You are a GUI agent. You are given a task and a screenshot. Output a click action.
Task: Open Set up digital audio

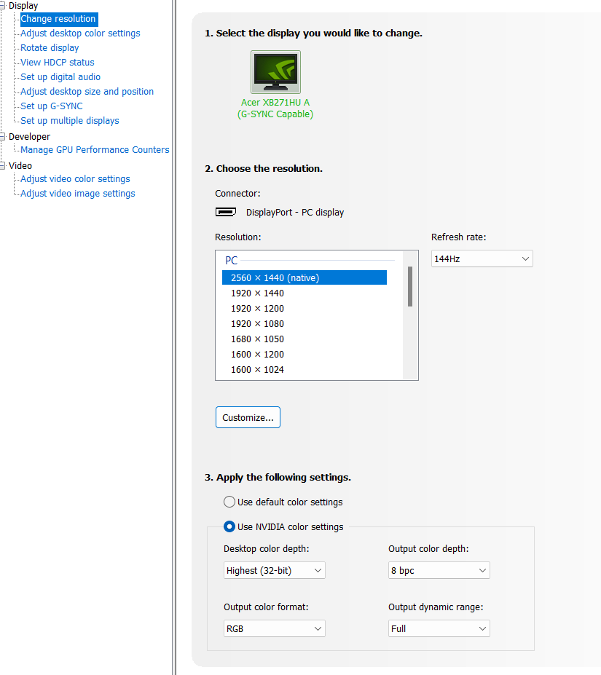click(60, 77)
